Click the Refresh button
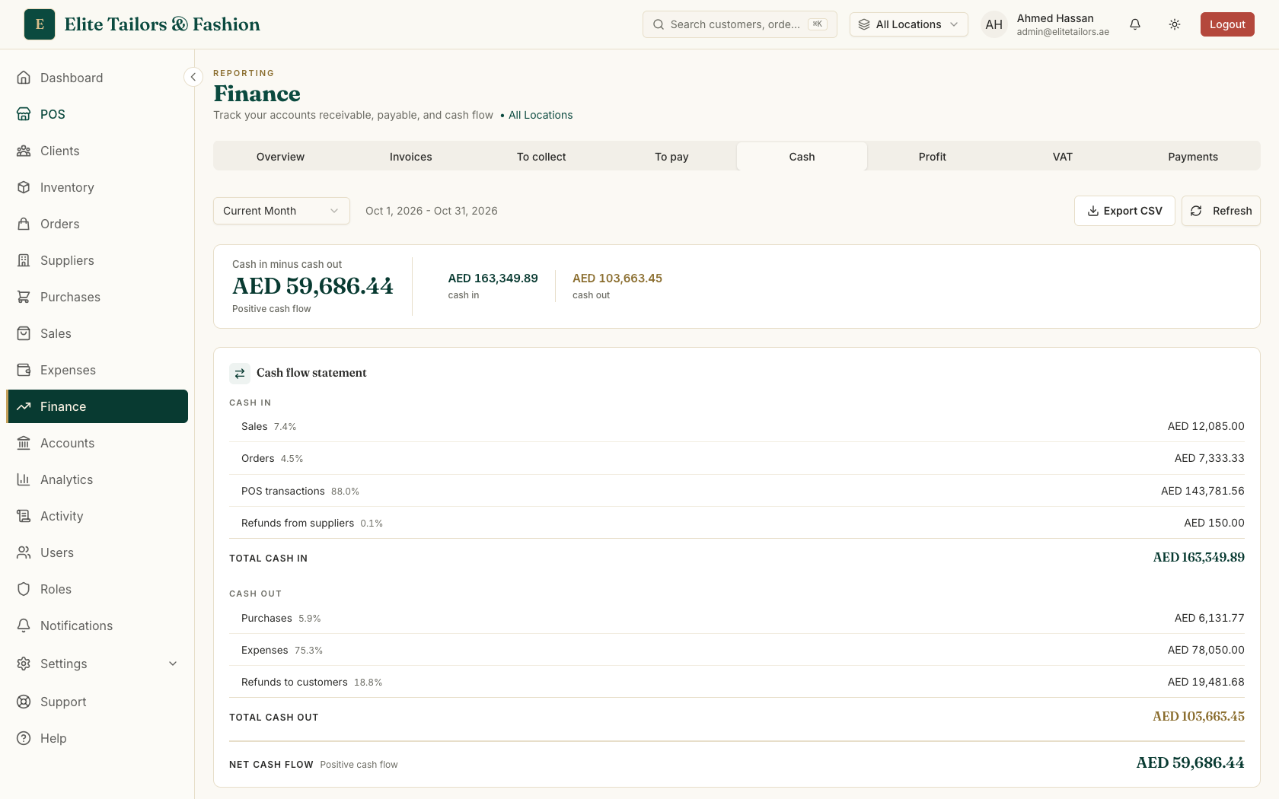 tap(1221, 211)
